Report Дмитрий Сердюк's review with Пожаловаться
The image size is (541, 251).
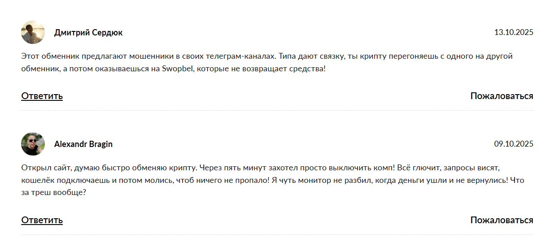point(502,96)
